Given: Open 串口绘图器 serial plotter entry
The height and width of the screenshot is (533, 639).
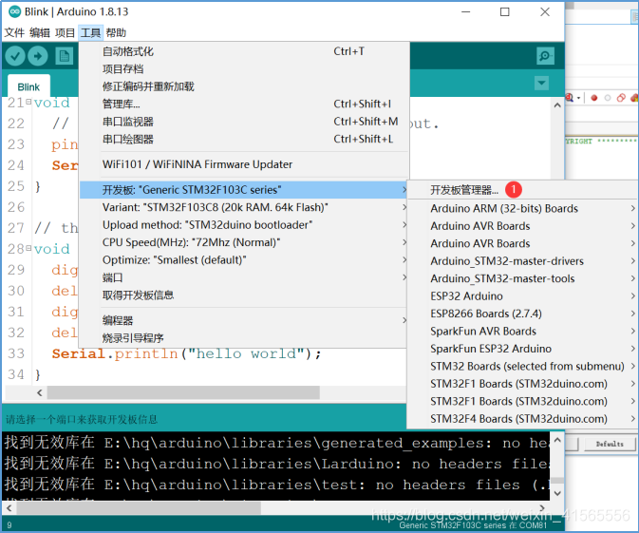Looking at the screenshot, I should [244, 139].
